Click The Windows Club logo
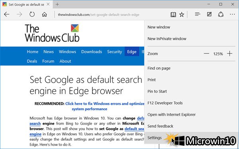 pos(52,33)
